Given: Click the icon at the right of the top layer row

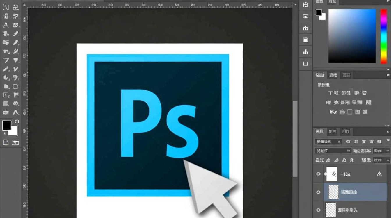Looking at the screenshot, I should [x=379, y=174].
